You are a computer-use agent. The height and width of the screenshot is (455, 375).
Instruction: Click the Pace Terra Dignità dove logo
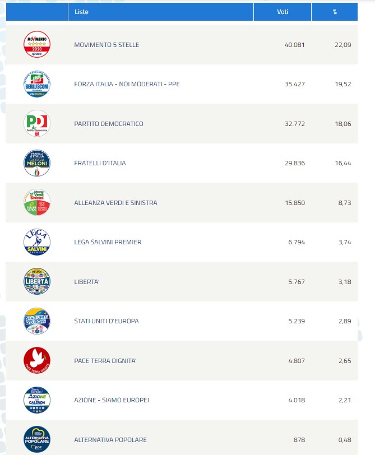pyautogui.click(x=37, y=360)
